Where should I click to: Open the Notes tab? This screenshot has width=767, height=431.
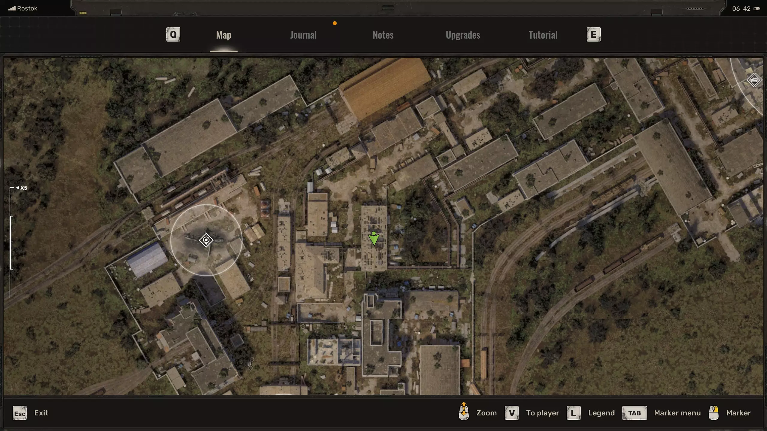click(383, 35)
